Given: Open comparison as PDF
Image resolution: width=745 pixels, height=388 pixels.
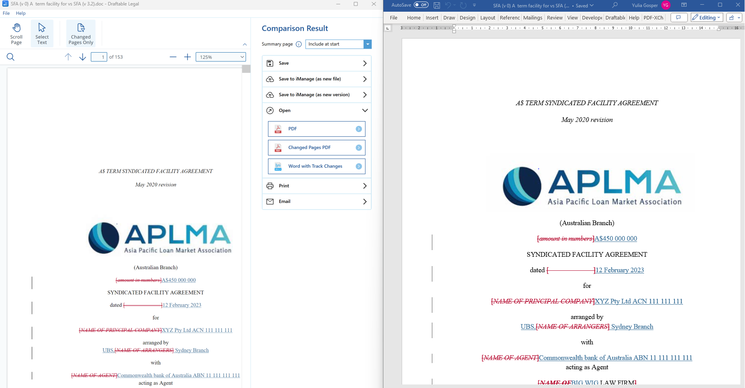Looking at the screenshot, I should (x=317, y=129).
